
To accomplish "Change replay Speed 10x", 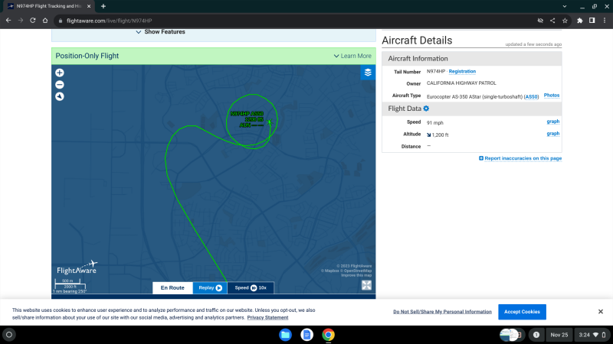I will coord(251,288).
